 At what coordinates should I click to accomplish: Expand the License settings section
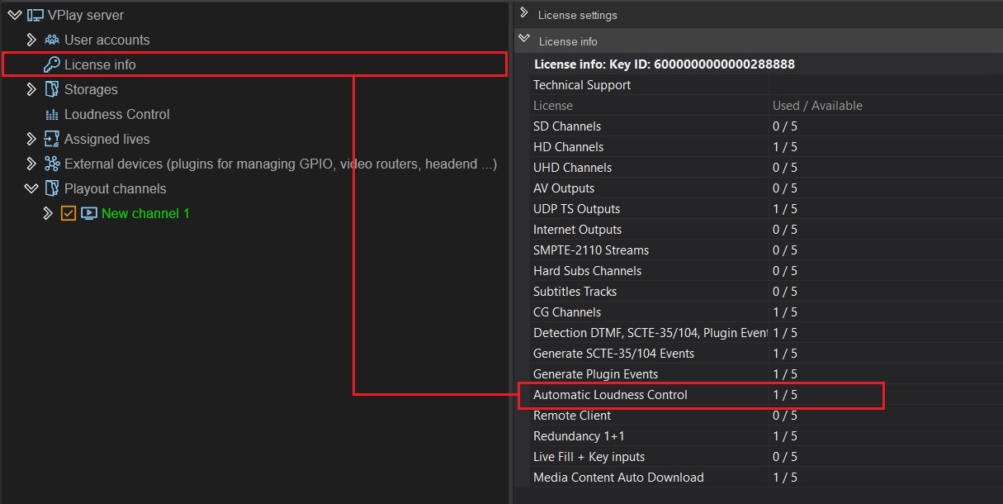click(x=523, y=13)
